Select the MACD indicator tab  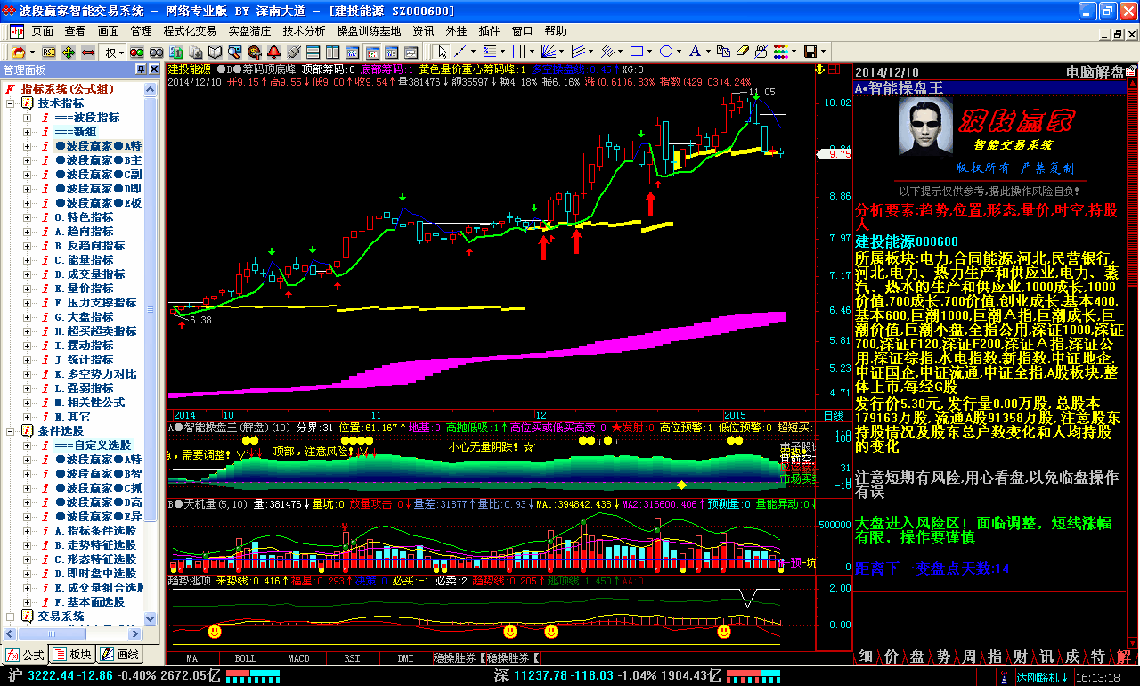point(298,658)
